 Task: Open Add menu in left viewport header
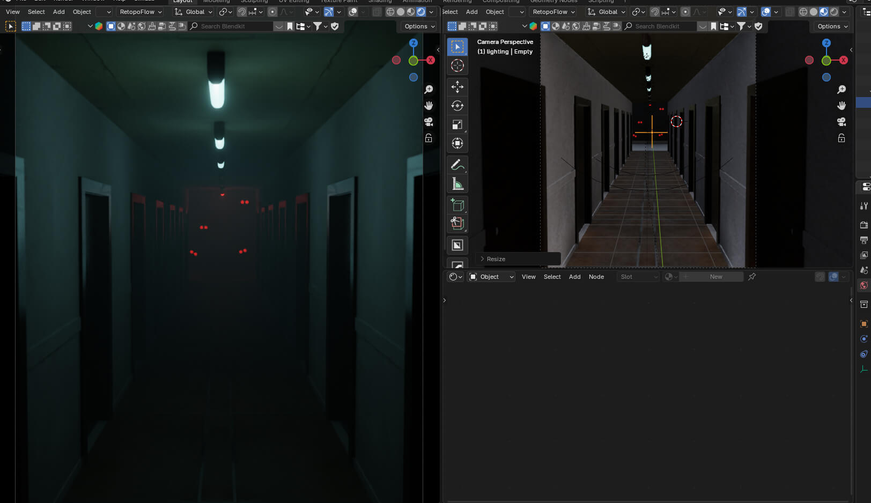(59, 12)
